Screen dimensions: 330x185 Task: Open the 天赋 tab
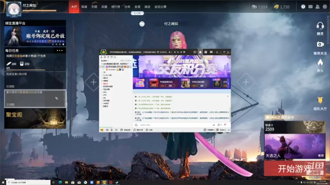click(x=94, y=7)
